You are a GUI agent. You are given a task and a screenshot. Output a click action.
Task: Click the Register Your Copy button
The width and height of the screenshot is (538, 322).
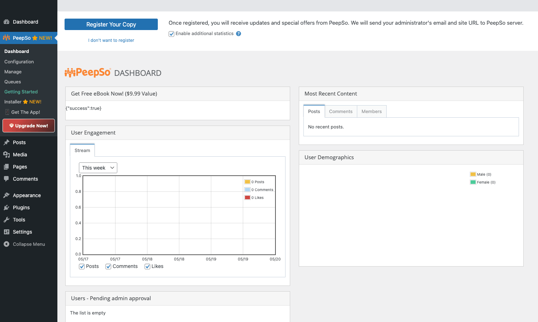coord(111,24)
